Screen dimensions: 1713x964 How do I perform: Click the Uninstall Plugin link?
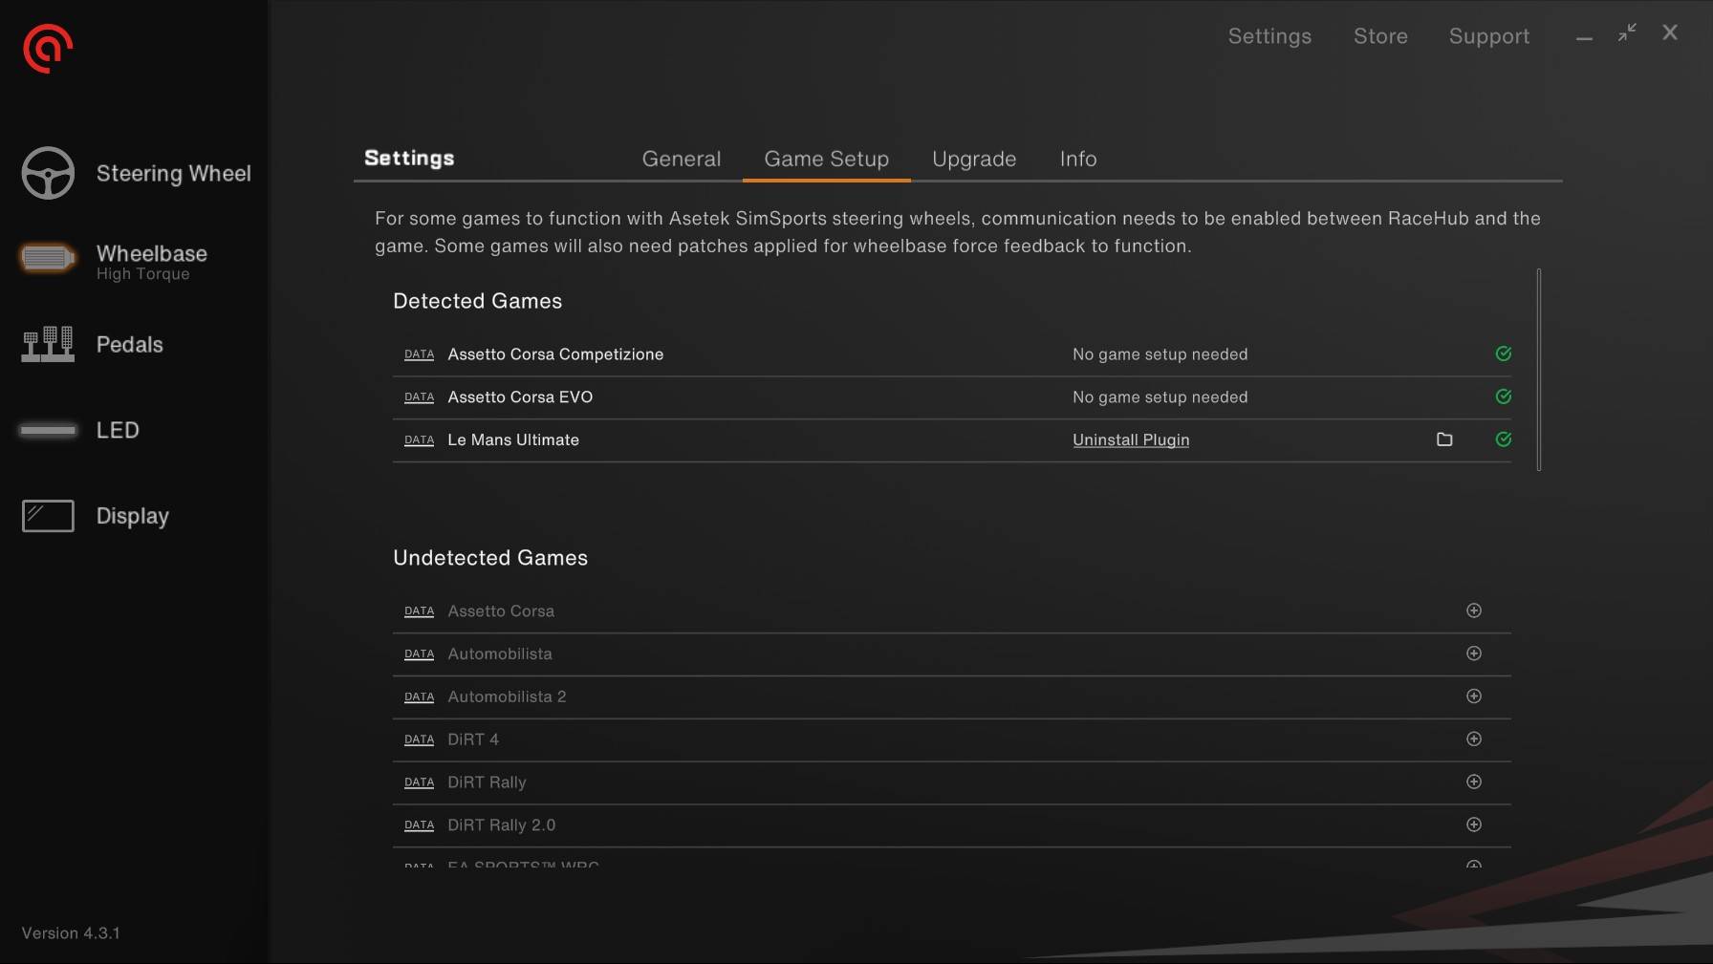pyautogui.click(x=1130, y=439)
